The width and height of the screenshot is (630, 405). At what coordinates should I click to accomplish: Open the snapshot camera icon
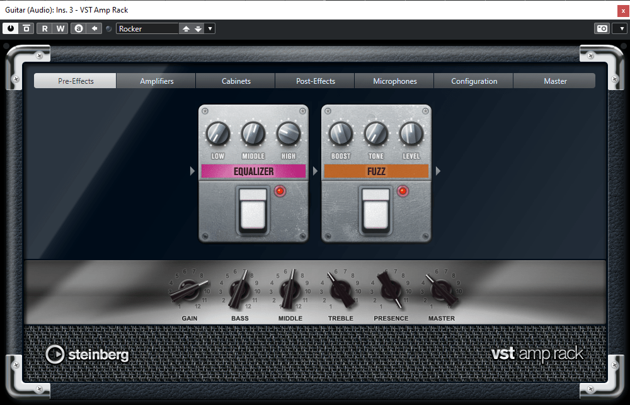(x=602, y=28)
